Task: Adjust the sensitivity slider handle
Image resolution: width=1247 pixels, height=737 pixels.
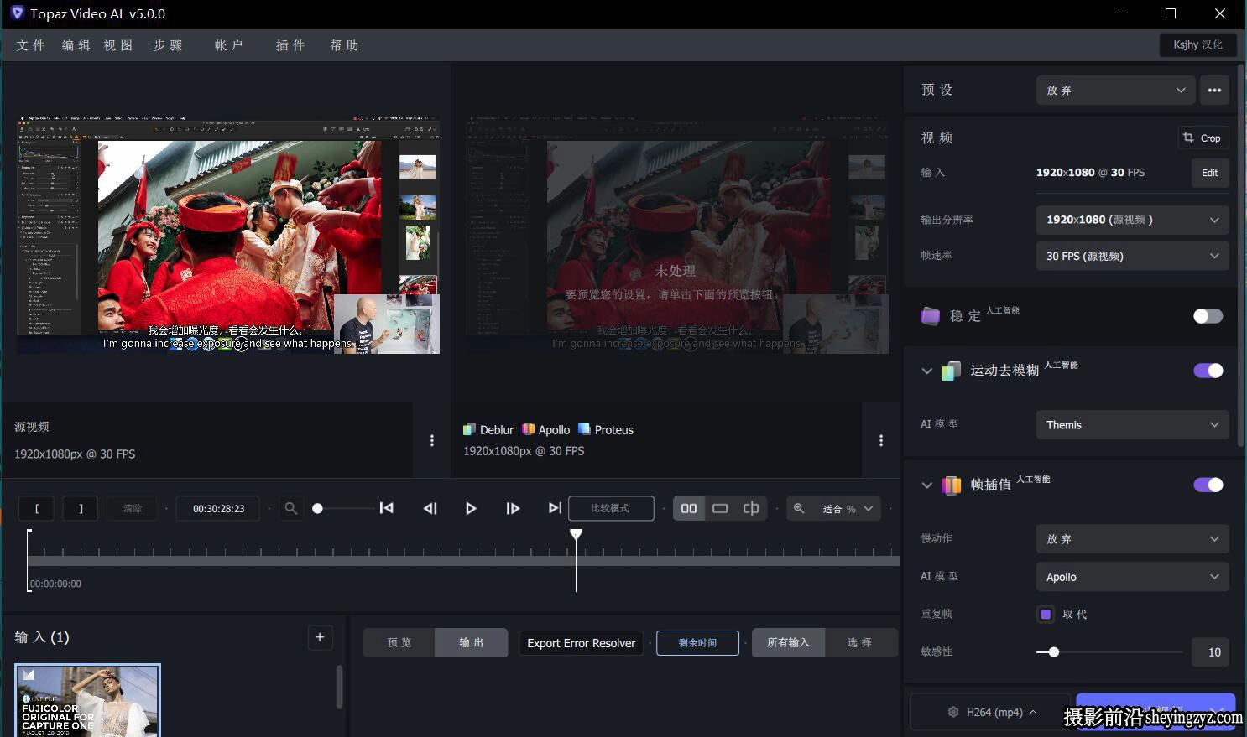Action: coord(1054,651)
